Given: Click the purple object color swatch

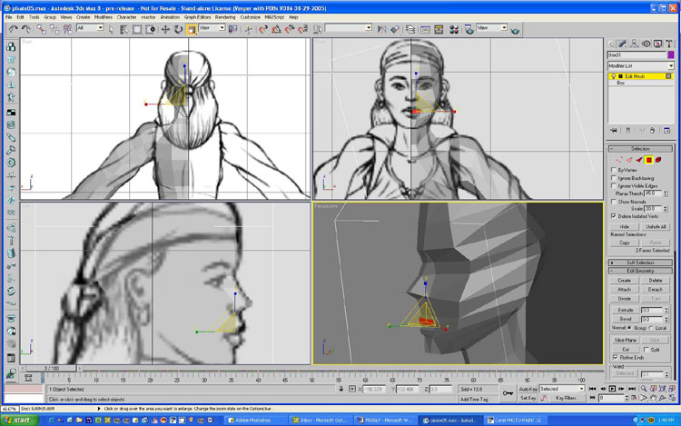Looking at the screenshot, I should 671,55.
